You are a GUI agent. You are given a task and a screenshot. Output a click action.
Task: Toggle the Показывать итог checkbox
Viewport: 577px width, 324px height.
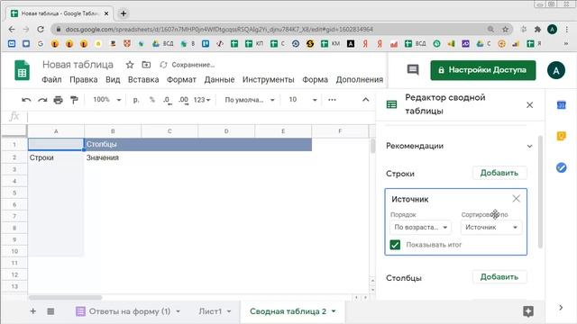(395, 245)
